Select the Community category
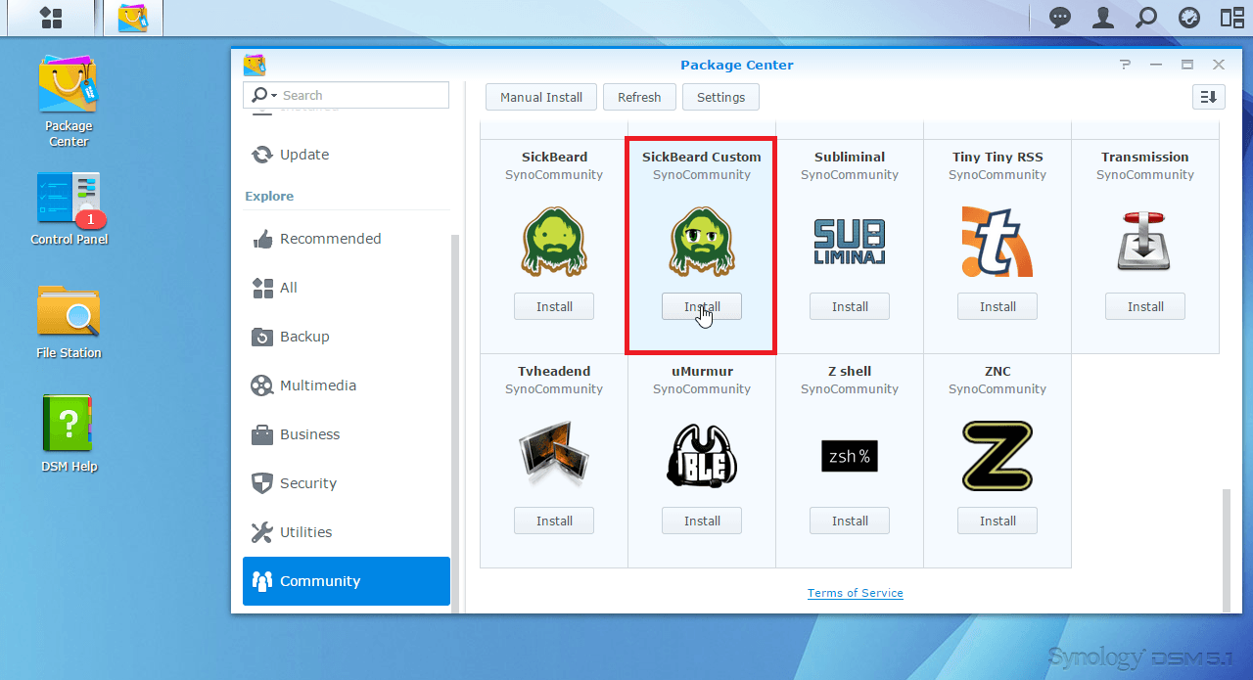The width and height of the screenshot is (1253, 680). (347, 581)
